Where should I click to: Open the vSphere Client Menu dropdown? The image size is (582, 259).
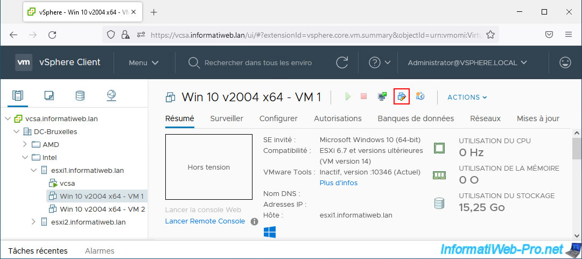[143, 62]
